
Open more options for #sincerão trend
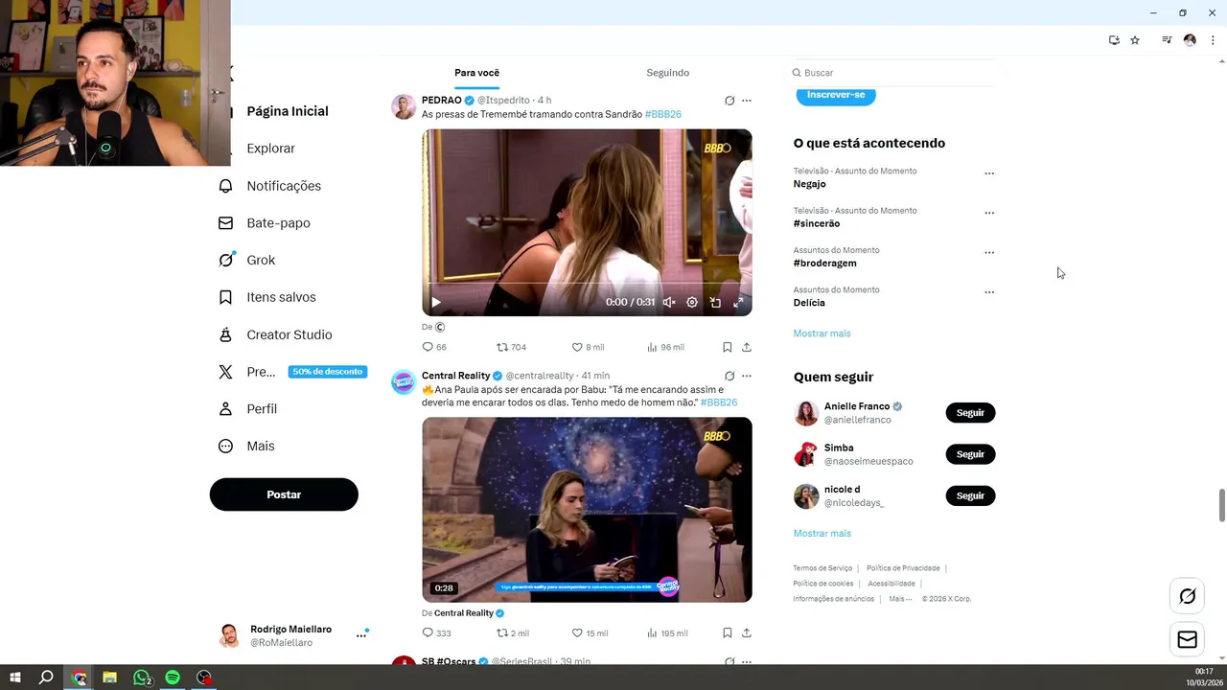[989, 213]
